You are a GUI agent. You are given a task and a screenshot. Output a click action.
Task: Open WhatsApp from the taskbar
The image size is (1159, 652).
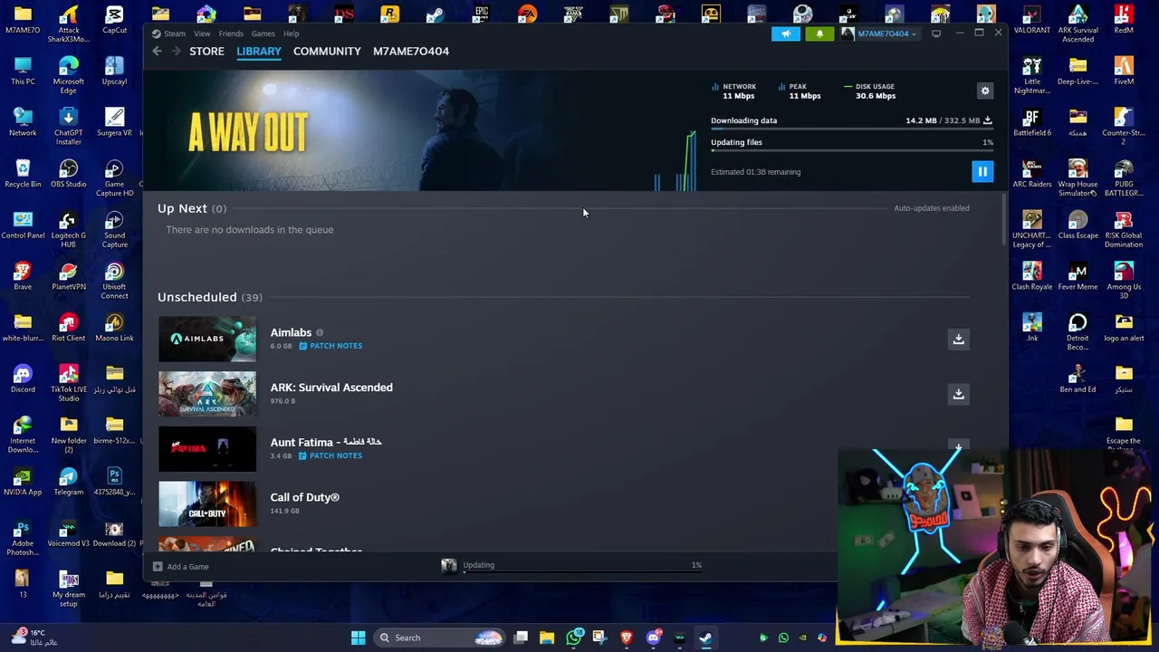(x=574, y=638)
